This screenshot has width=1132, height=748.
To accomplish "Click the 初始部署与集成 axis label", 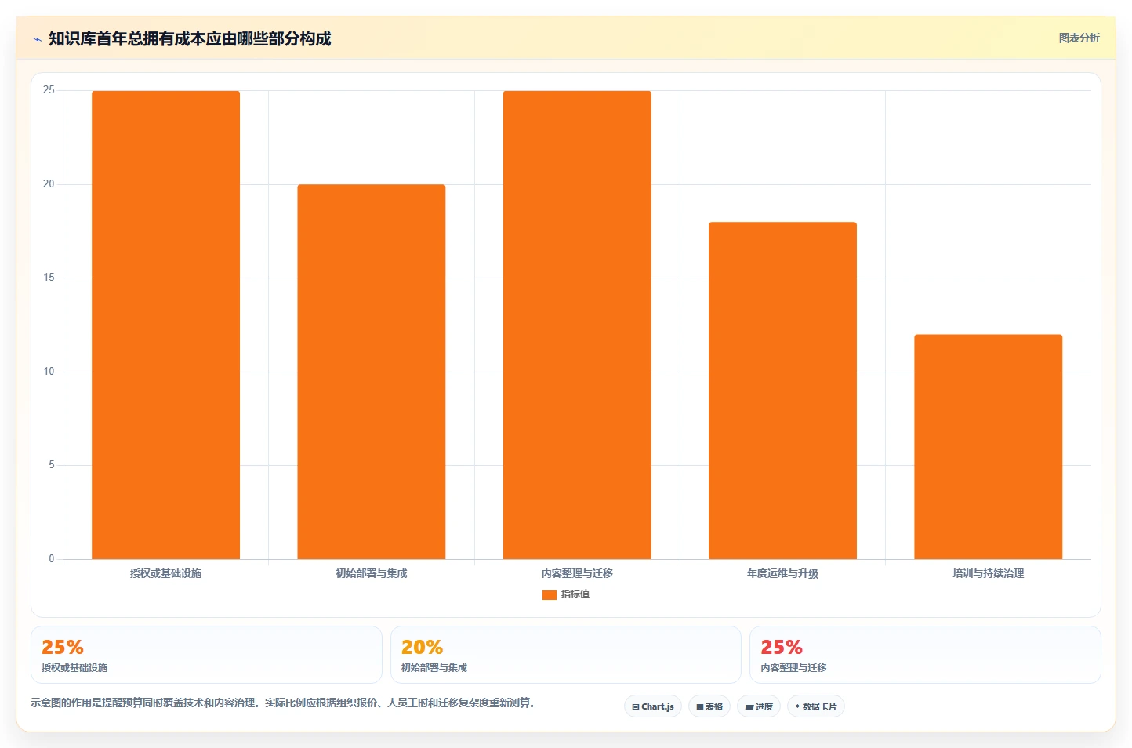I will click(372, 573).
